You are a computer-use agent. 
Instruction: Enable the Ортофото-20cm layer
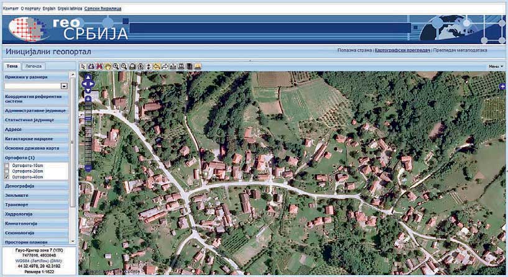[6, 171]
